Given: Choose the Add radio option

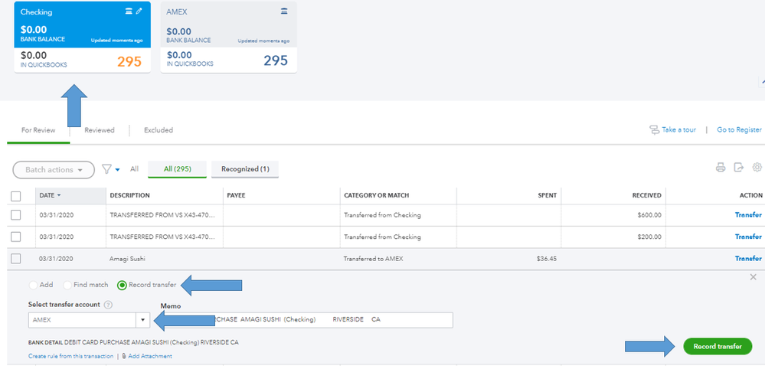Looking at the screenshot, I should 34,285.
